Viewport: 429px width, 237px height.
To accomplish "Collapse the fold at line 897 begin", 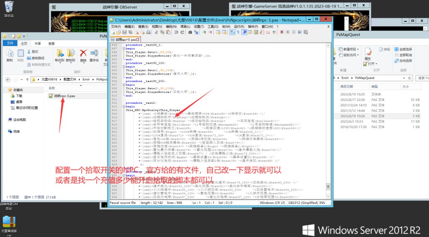I will (124, 49).
